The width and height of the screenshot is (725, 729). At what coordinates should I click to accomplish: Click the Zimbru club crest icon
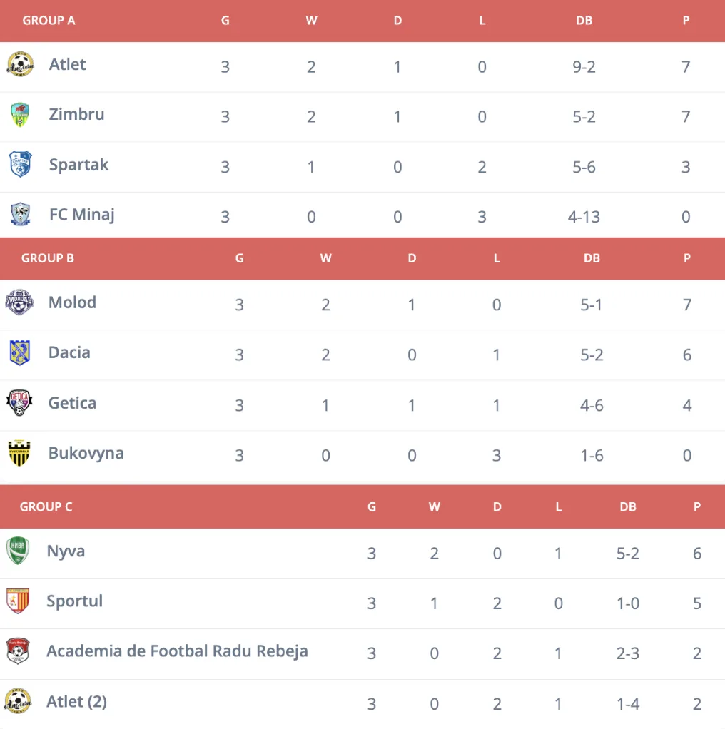click(20, 115)
